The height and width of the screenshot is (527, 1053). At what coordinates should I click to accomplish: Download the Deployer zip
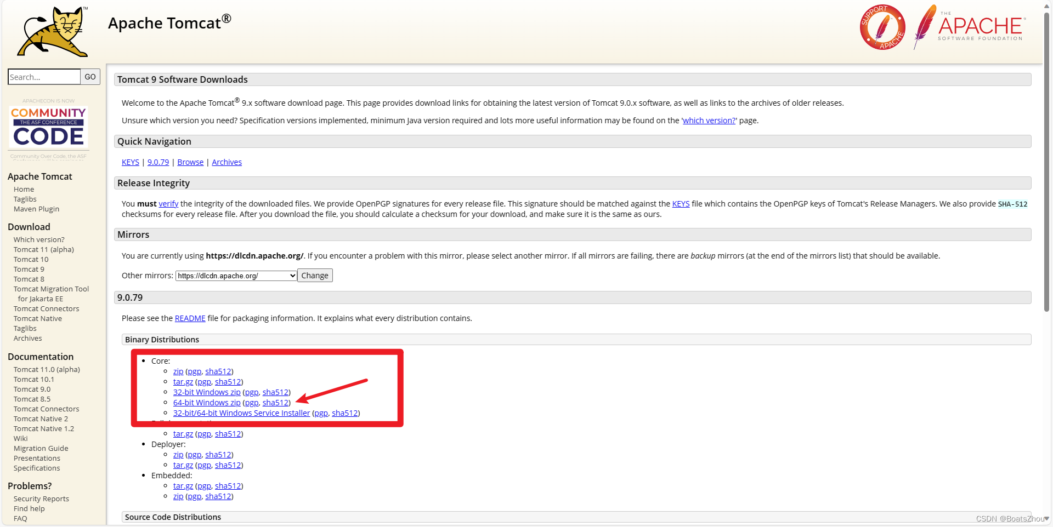tap(178, 455)
